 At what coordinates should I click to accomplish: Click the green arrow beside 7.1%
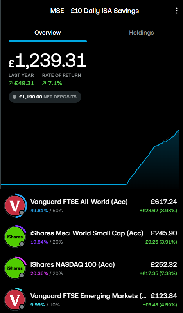tap(44, 83)
